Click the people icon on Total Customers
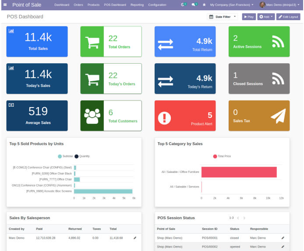304x251 pixels. (x=92, y=116)
